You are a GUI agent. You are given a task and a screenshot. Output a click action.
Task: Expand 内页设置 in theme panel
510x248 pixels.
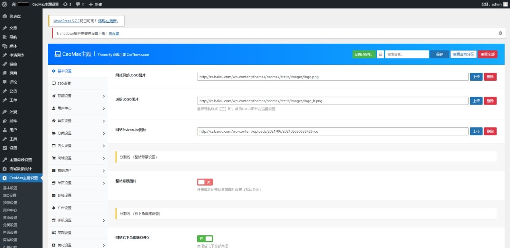click(78, 145)
